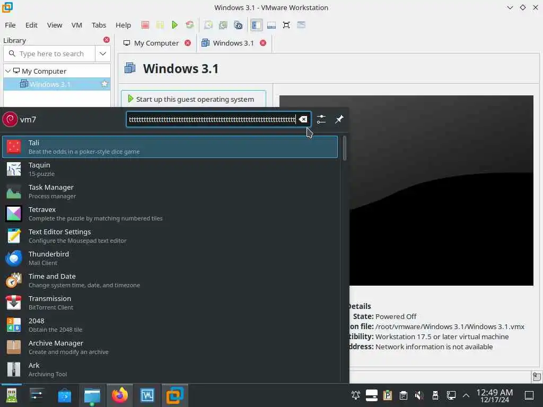Click the VMware Workstation taskbar icon
The width and height of the screenshot is (543, 407).
click(175, 395)
